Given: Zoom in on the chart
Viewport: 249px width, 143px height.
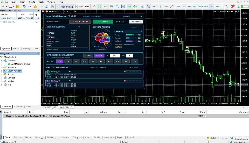Looking at the screenshot, I should [112, 6].
